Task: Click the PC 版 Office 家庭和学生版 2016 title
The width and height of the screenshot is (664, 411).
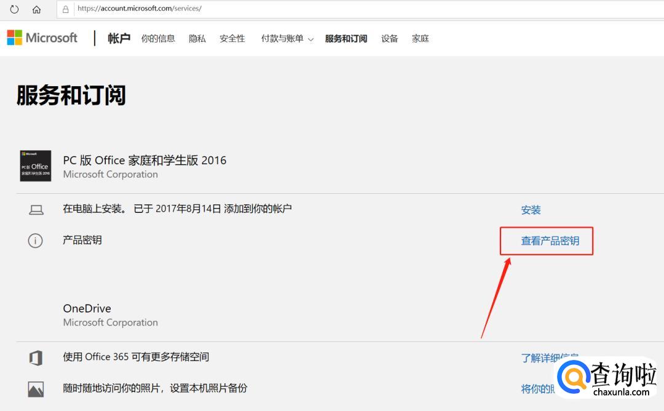Action: tap(144, 160)
